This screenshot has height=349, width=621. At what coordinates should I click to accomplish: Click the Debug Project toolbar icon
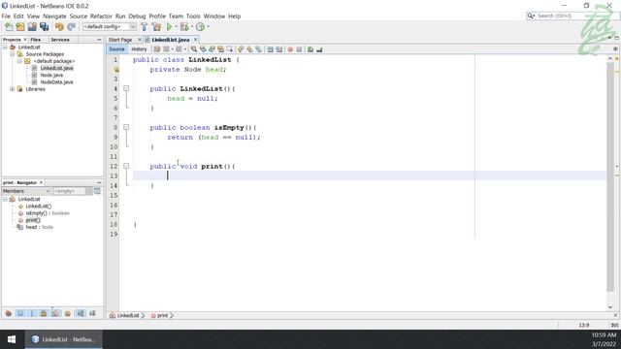(x=184, y=26)
